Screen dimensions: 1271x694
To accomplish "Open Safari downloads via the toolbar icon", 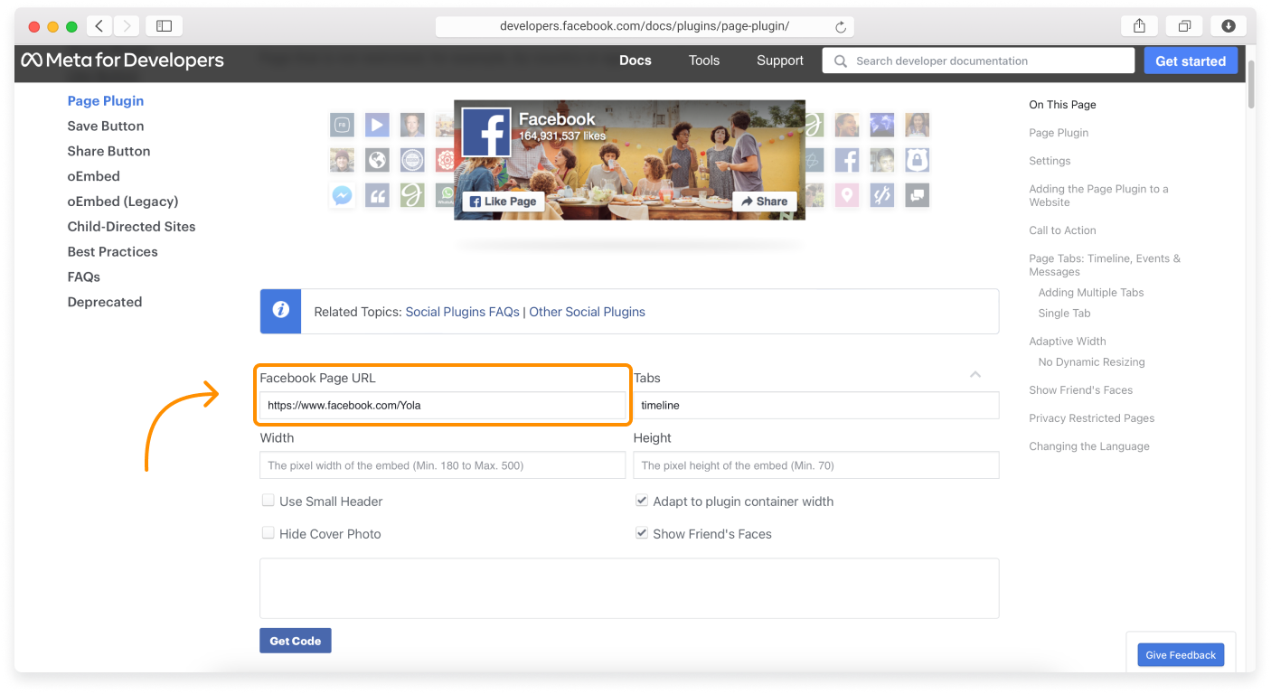I will [x=1229, y=25].
